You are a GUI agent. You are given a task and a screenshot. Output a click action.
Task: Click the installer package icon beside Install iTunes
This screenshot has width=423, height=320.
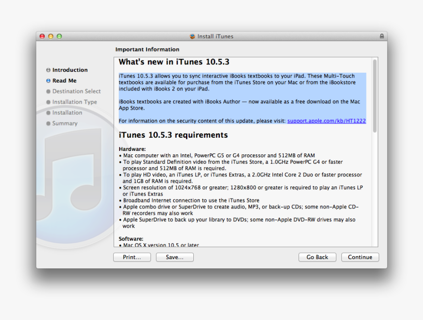tap(192, 36)
